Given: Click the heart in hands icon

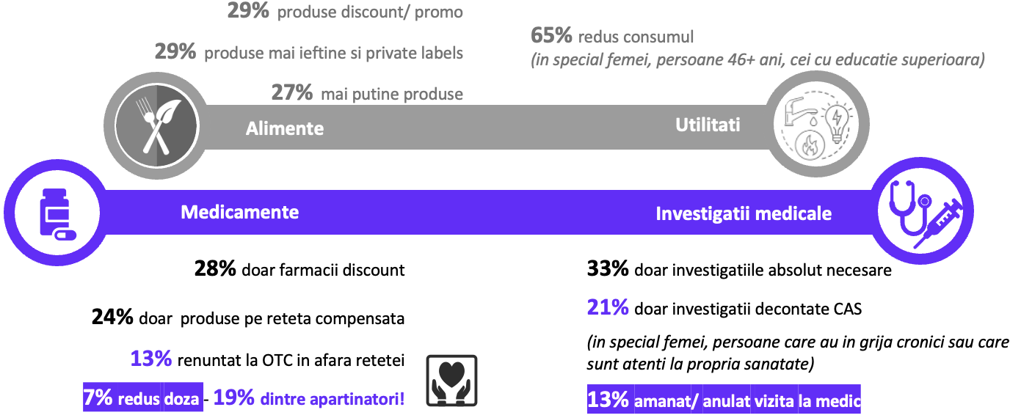Looking at the screenshot, I should click(x=451, y=380).
